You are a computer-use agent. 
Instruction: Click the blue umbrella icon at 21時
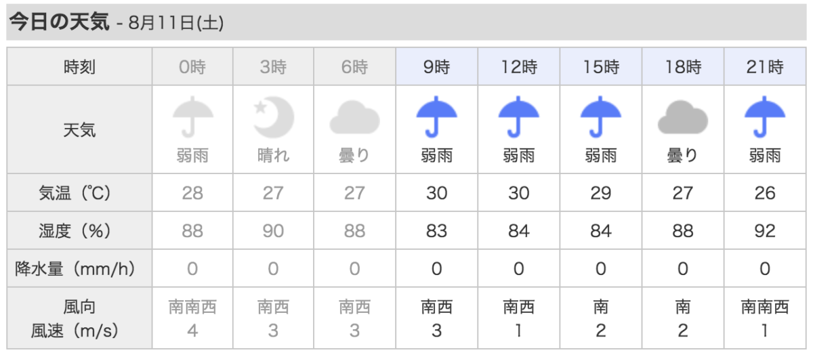(765, 117)
